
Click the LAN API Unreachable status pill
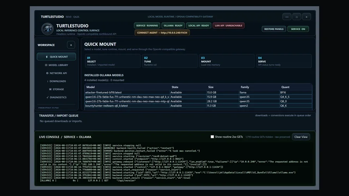coord(228,26)
